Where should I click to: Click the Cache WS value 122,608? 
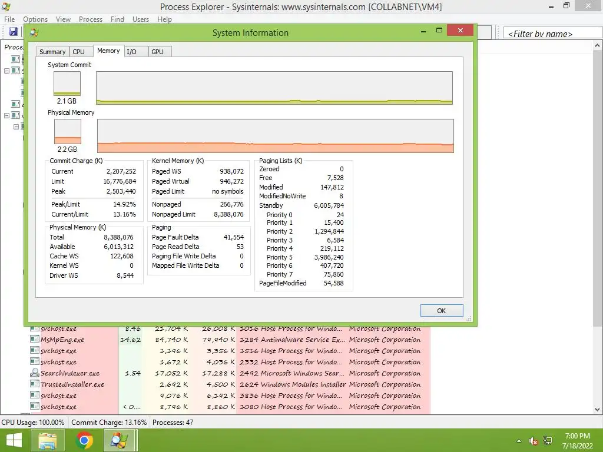coord(122,256)
